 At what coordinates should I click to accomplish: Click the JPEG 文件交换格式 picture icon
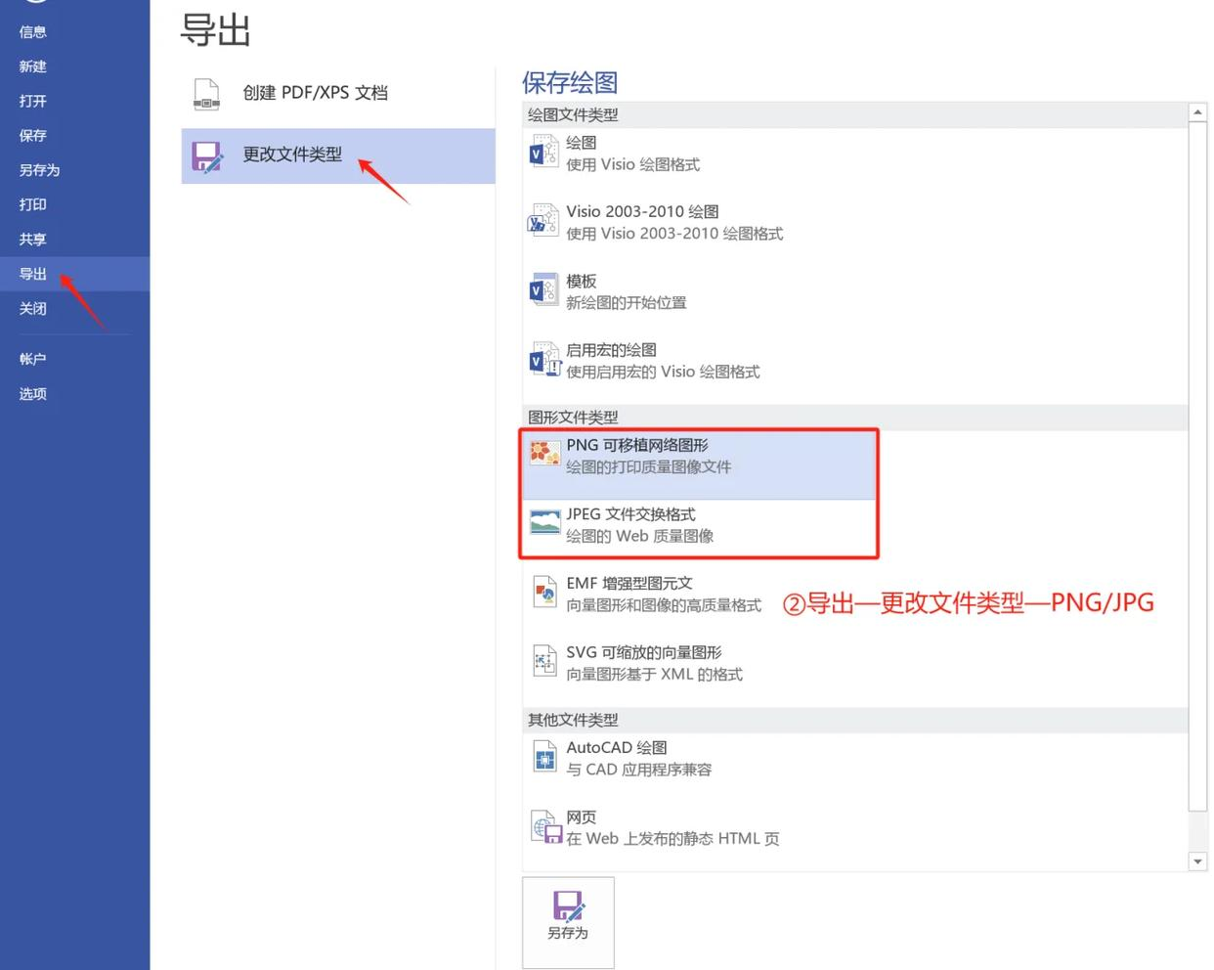(x=544, y=521)
